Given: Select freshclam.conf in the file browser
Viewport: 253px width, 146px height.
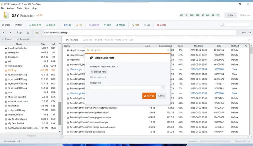Looking at the screenshot, I should coord(29,66).
